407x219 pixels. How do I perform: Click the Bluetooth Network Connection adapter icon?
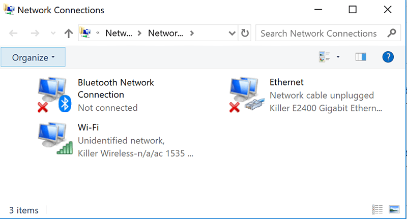click(x=54, y=95)
